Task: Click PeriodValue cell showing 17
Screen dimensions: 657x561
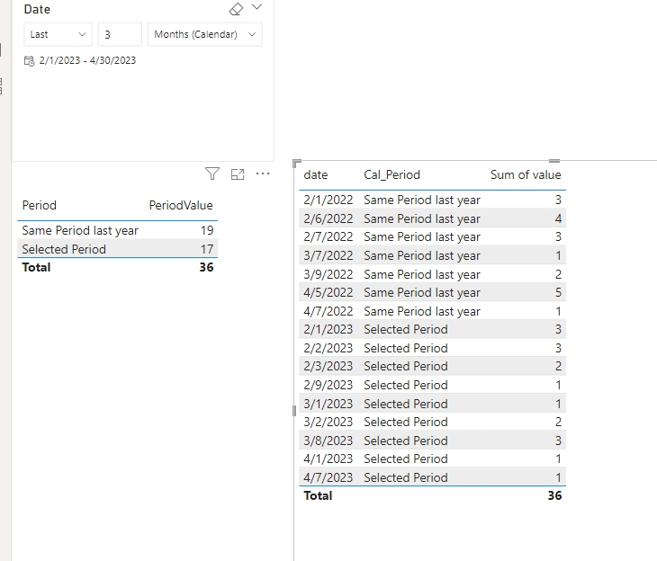Action: click(207, 249)
